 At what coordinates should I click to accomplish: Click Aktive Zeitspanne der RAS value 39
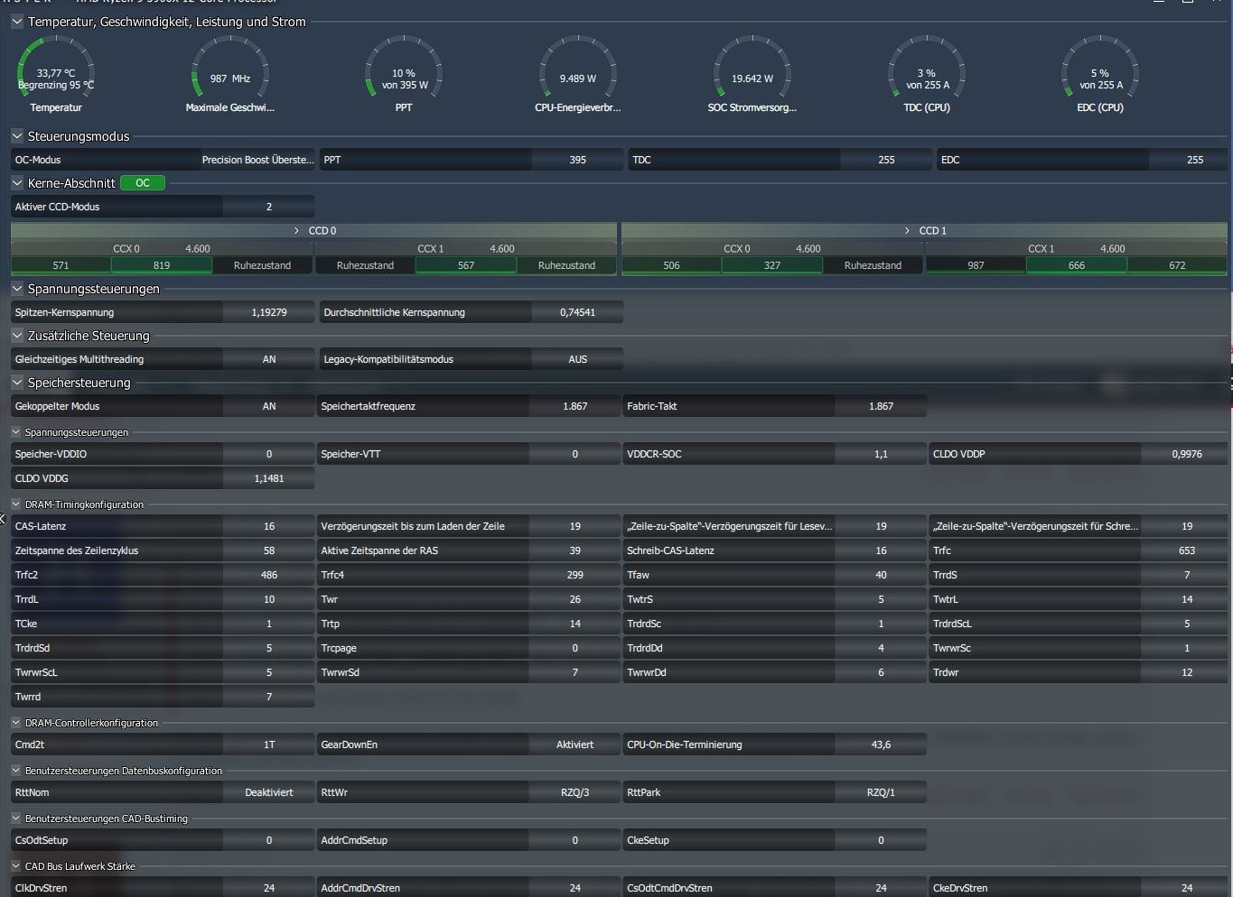tap(575, 550)
